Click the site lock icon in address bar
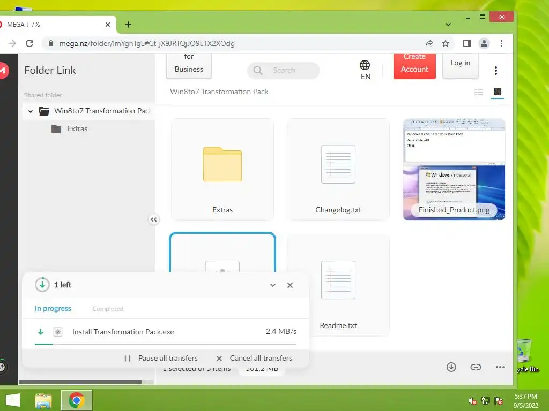 tap(51, 43)
